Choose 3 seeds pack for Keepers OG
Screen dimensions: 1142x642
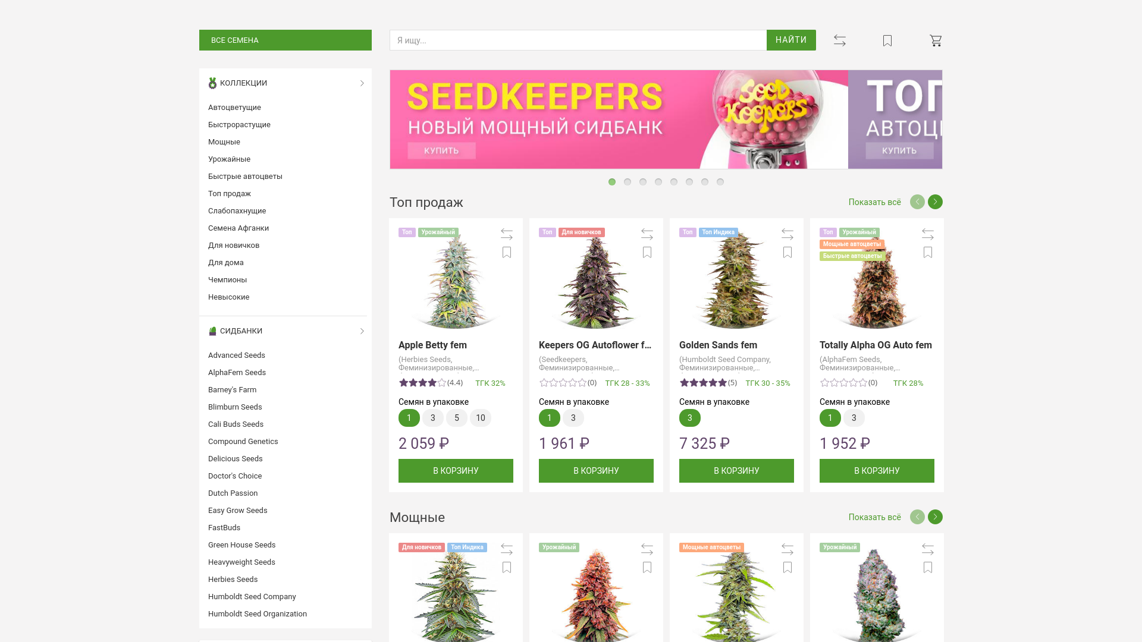pos(573,418)
